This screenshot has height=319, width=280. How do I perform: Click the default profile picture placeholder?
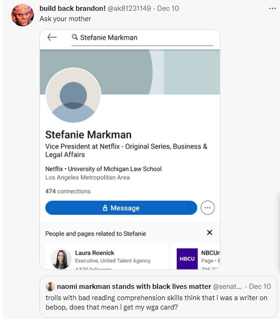73,95
